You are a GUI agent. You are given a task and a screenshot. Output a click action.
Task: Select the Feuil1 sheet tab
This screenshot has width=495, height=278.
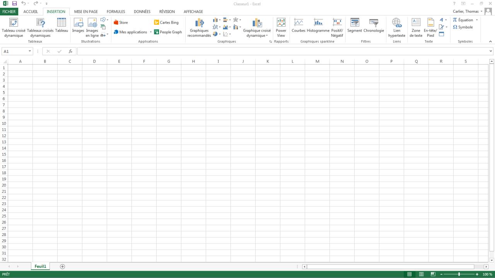point(40,266)
